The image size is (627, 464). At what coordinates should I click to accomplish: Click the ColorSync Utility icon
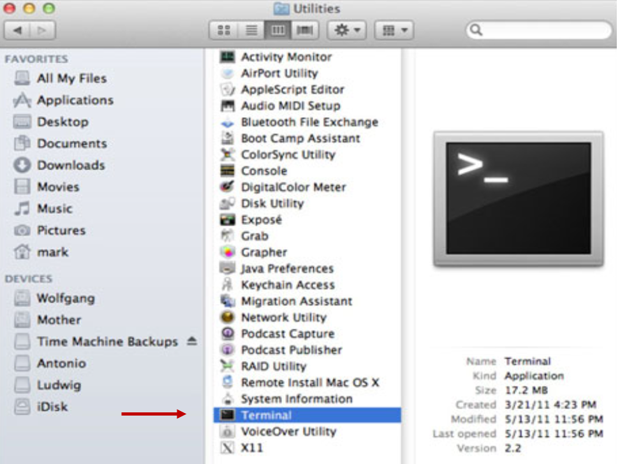pos(228,154)
